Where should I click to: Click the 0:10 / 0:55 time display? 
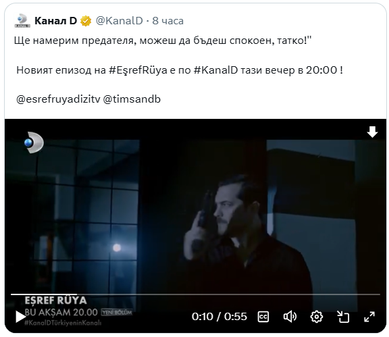point(219,317)
